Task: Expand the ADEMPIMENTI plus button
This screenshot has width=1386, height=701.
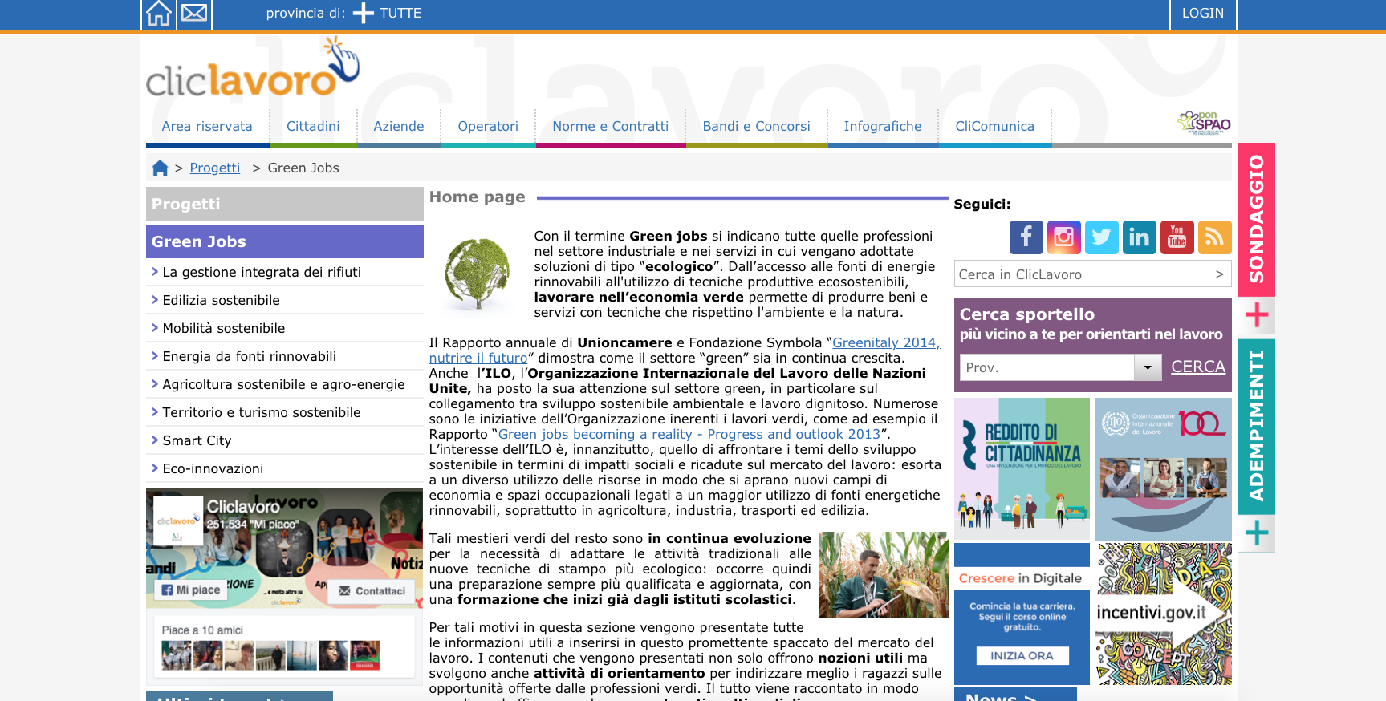Action: tap(1256, 533)
